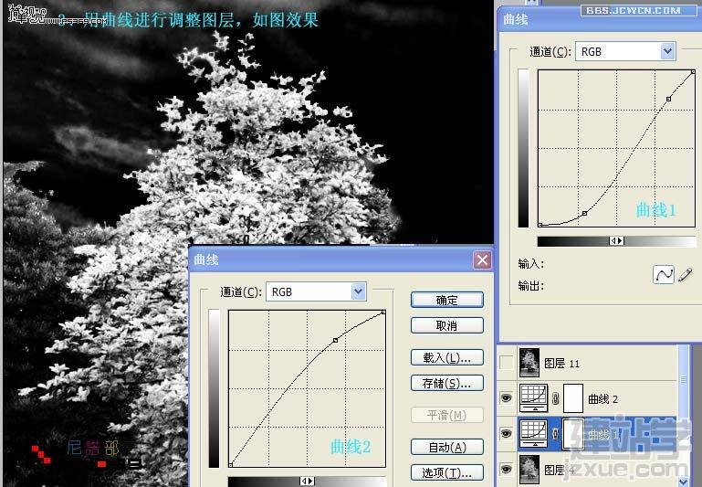
Task: Click the curves adjustment icon of 曲线 1 layer
Action: point(533,433)
